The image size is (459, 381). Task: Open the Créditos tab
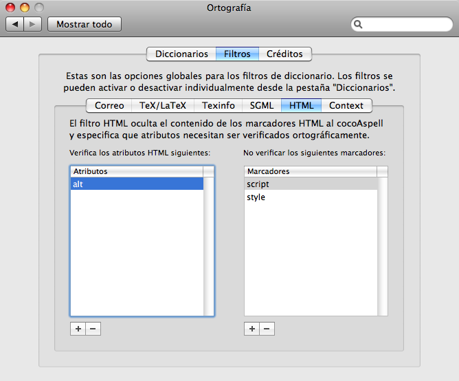pyautogui.click(x=285, y=54)
